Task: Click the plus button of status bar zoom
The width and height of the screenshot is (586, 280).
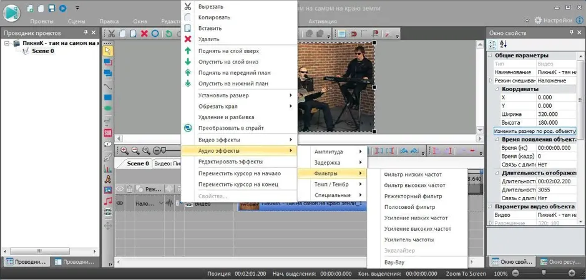Action: (x=572, y=273)
